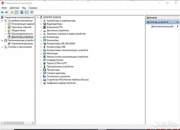This screenshot has height=130, width=180.
Task: Expand the Планировщик заданий node arrow
Action: [5, 24]
